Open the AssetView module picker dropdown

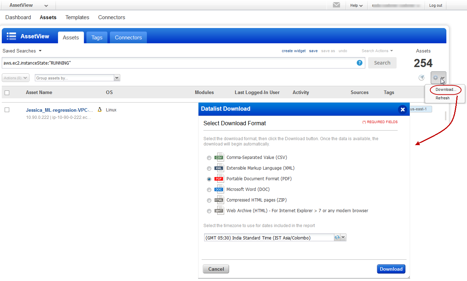coord(28,5)
